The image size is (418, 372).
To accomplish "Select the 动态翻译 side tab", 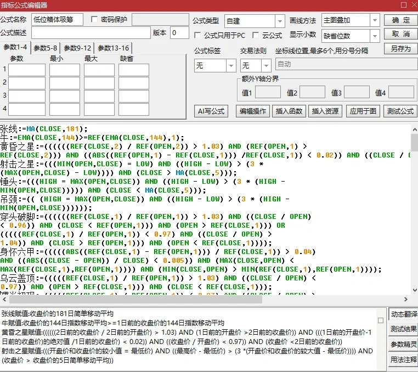I will point(404,314).
